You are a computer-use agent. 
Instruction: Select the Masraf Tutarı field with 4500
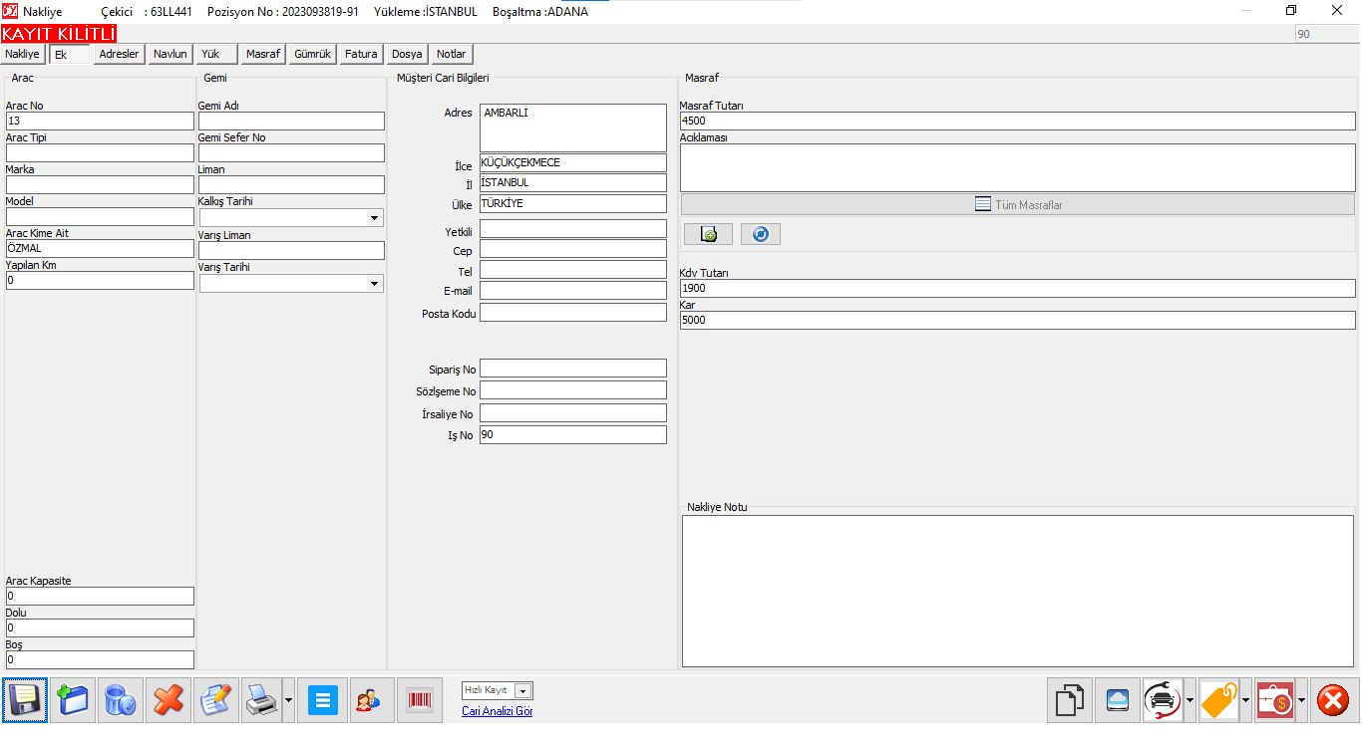pyautogui.click(x=1017, y=121)
